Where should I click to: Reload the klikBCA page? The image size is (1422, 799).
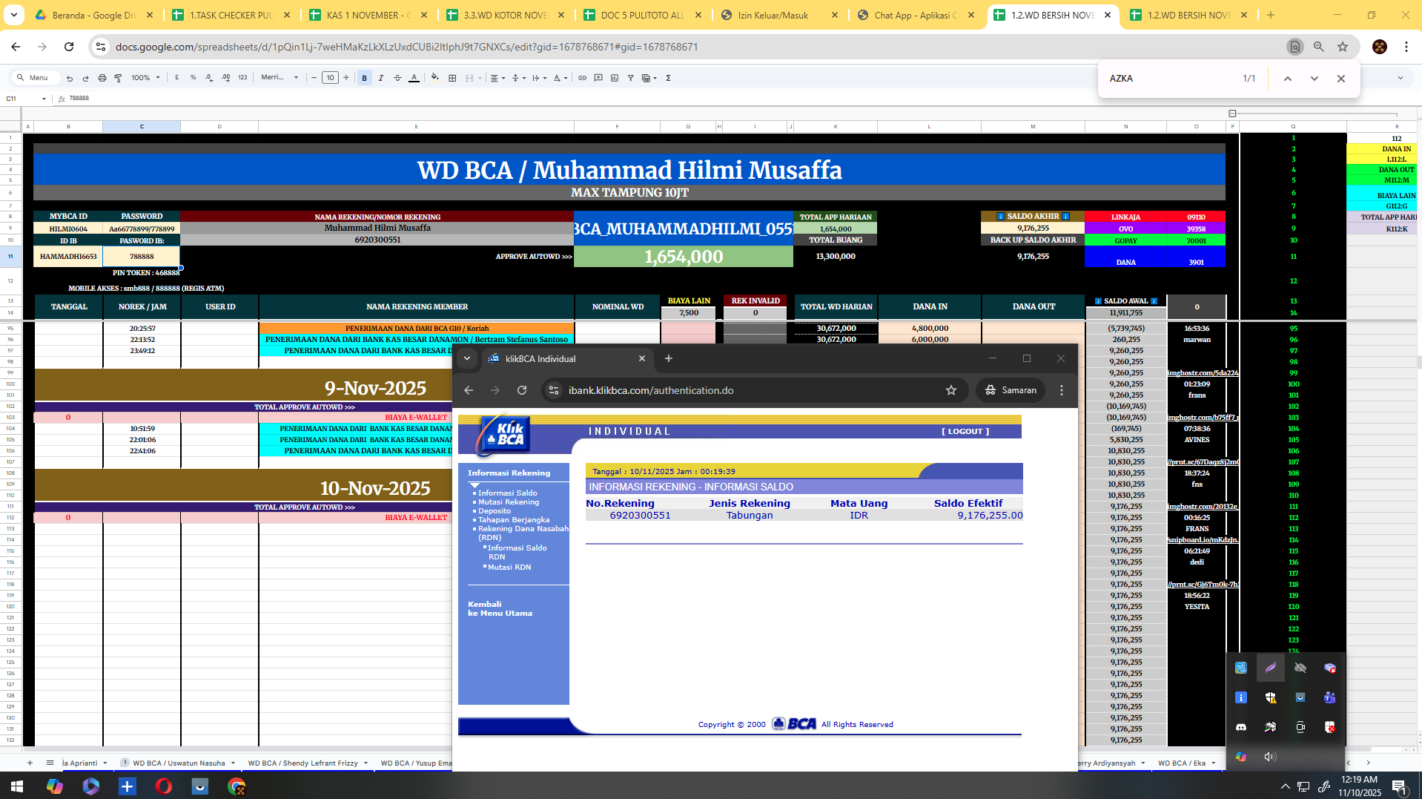(522, 390)
